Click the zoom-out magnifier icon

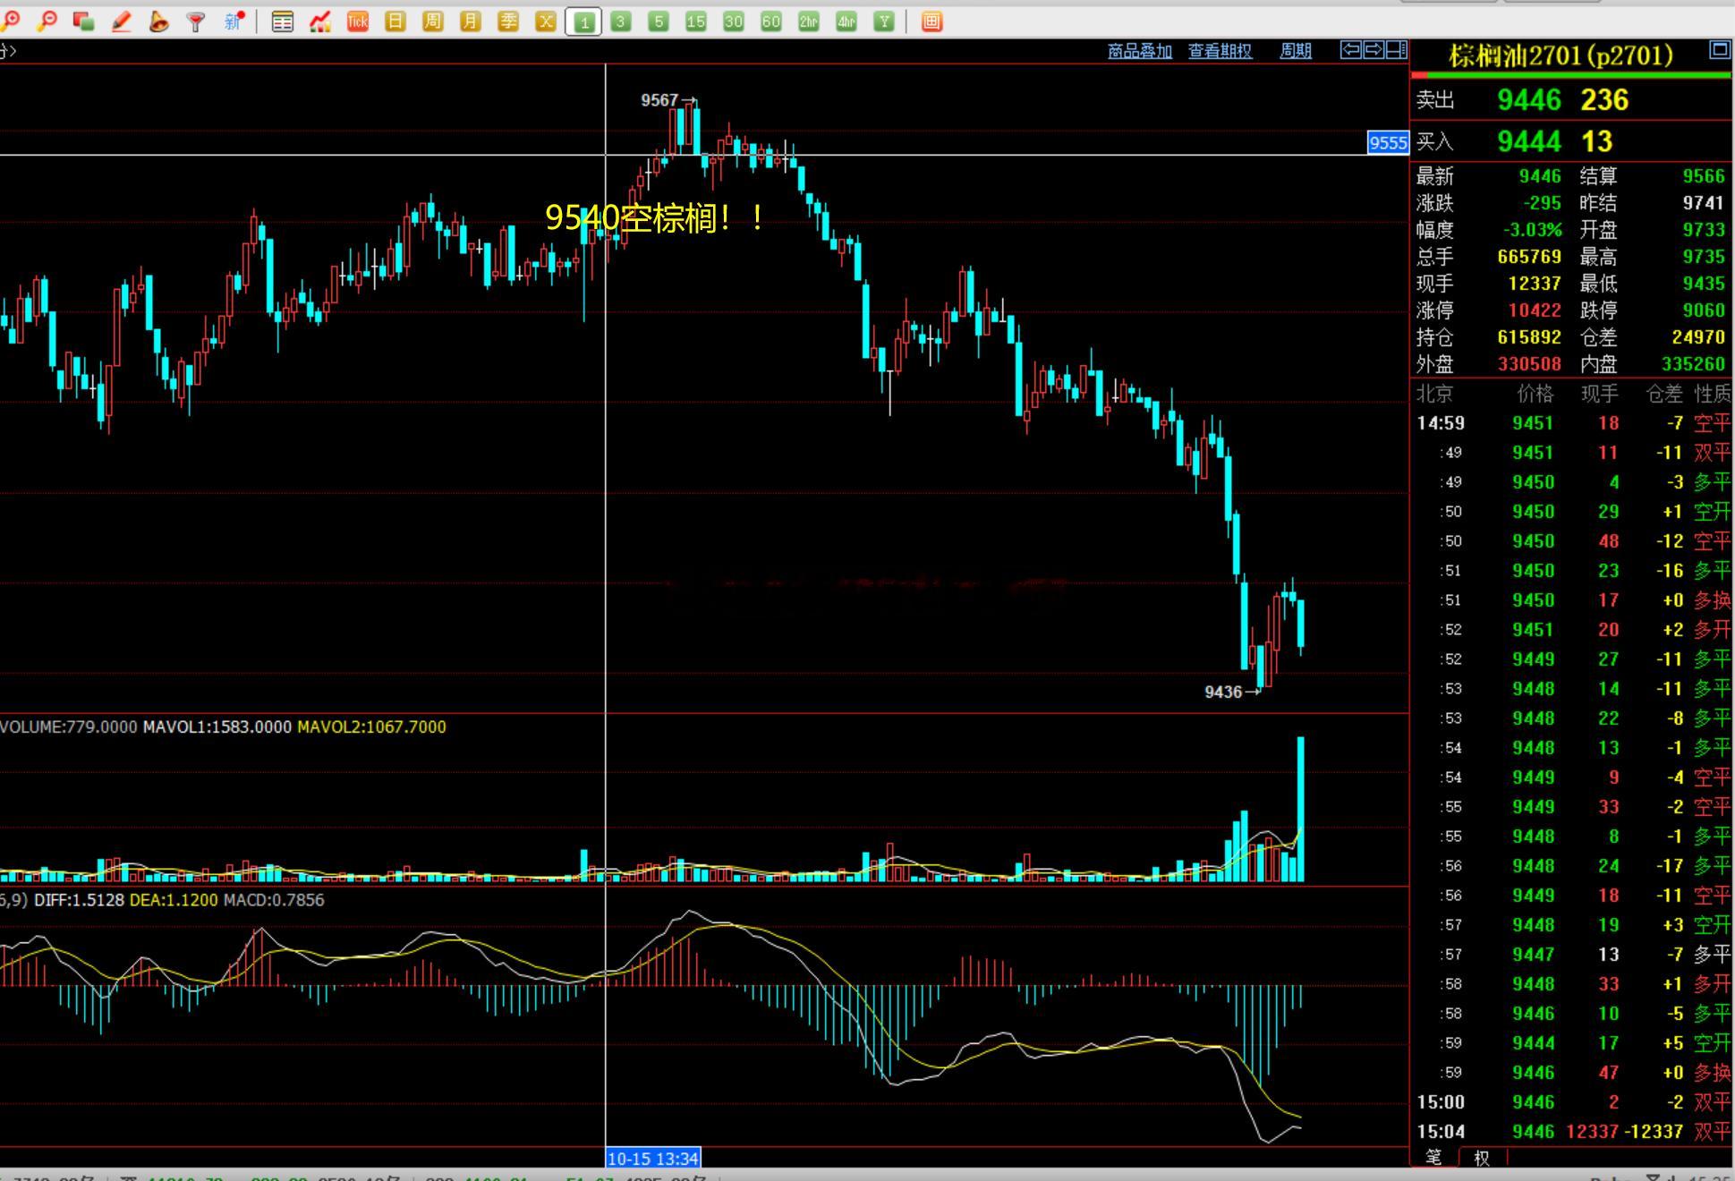[x=47, y=21]
